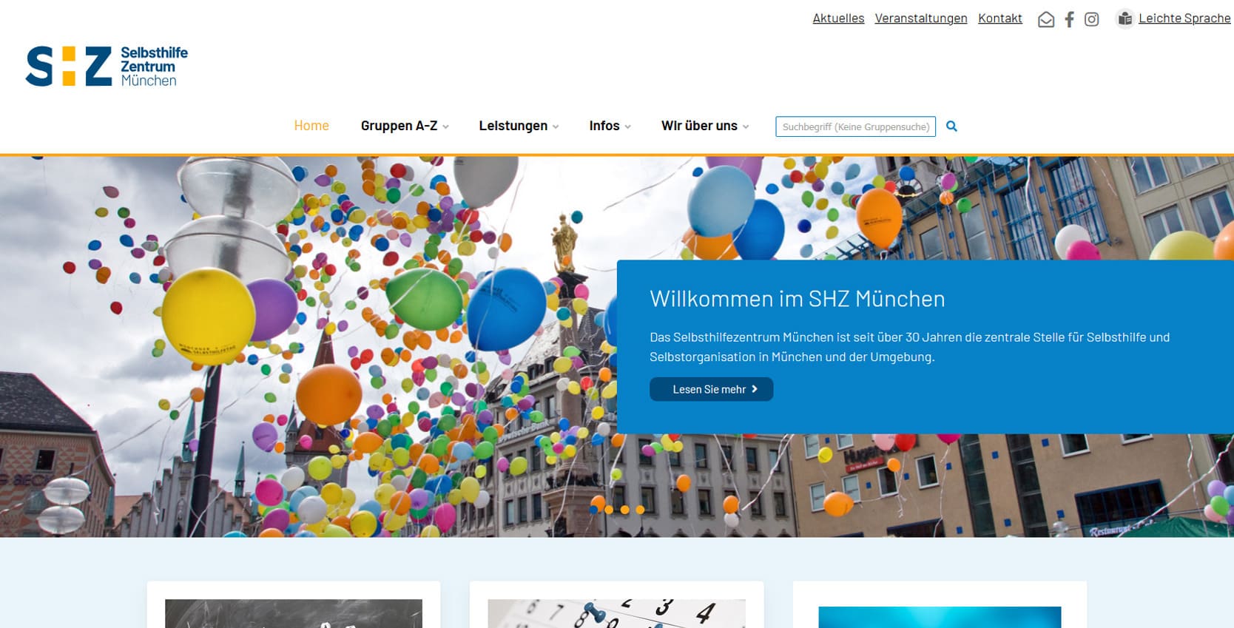Select the first blue slider dot

point(593,510)
